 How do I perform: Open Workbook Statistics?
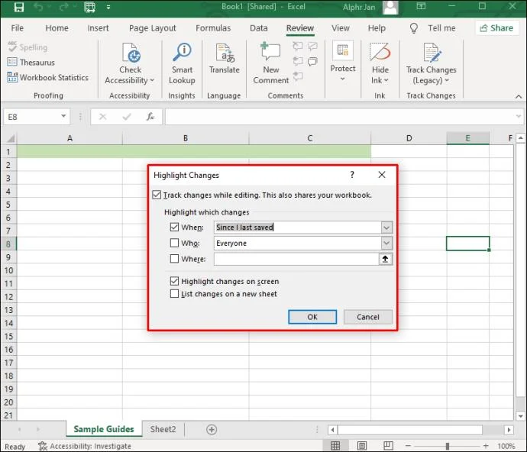coord(47,78)
